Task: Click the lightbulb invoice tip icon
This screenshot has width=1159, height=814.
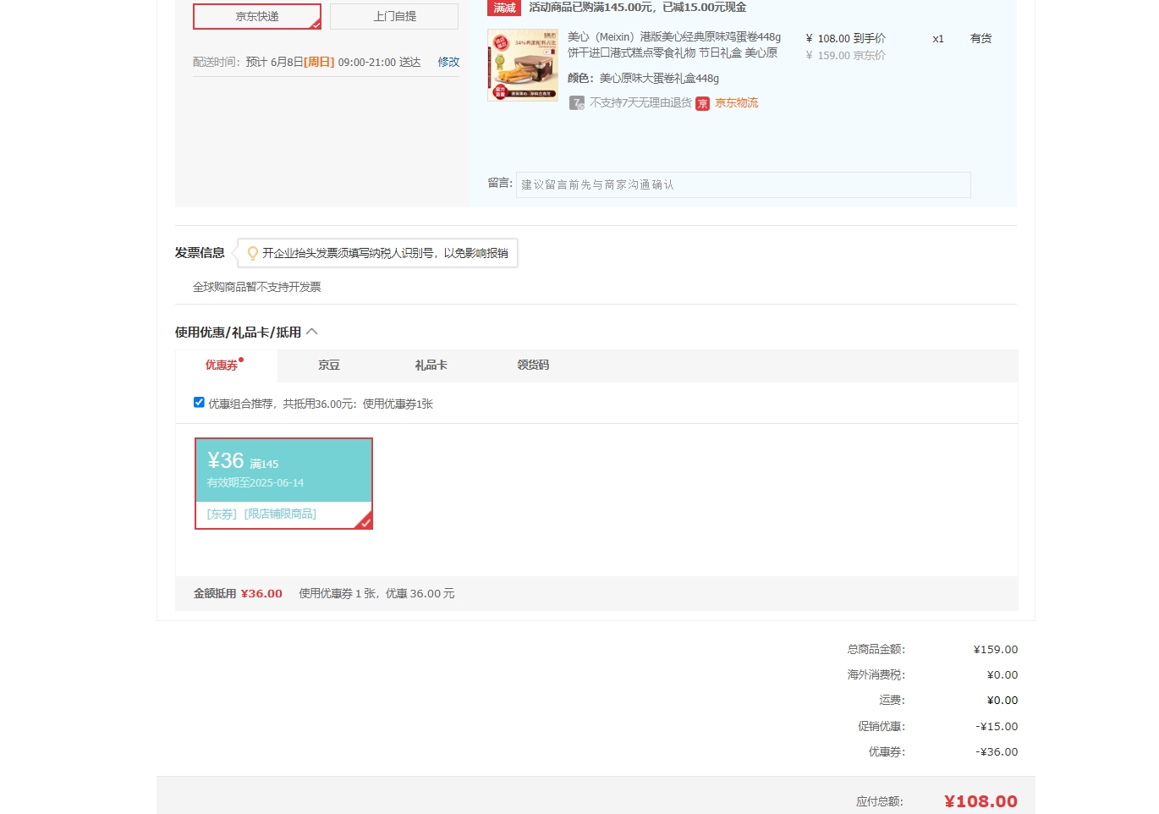Action: pyautogui.click(x=252, y=253)
